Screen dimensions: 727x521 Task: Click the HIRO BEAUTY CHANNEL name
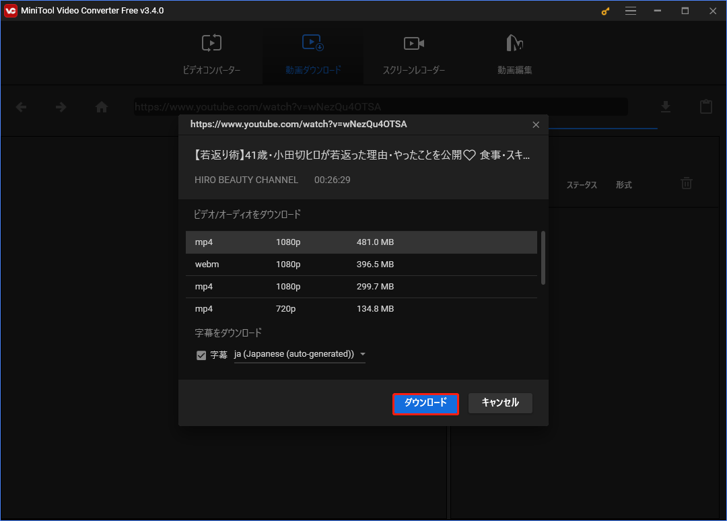click(246, 180)
